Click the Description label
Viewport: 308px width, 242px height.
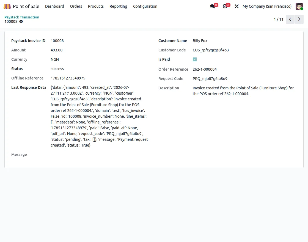pos(169,88)
